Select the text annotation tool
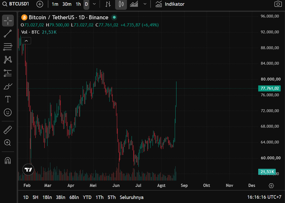 click(x=8, y=99)
